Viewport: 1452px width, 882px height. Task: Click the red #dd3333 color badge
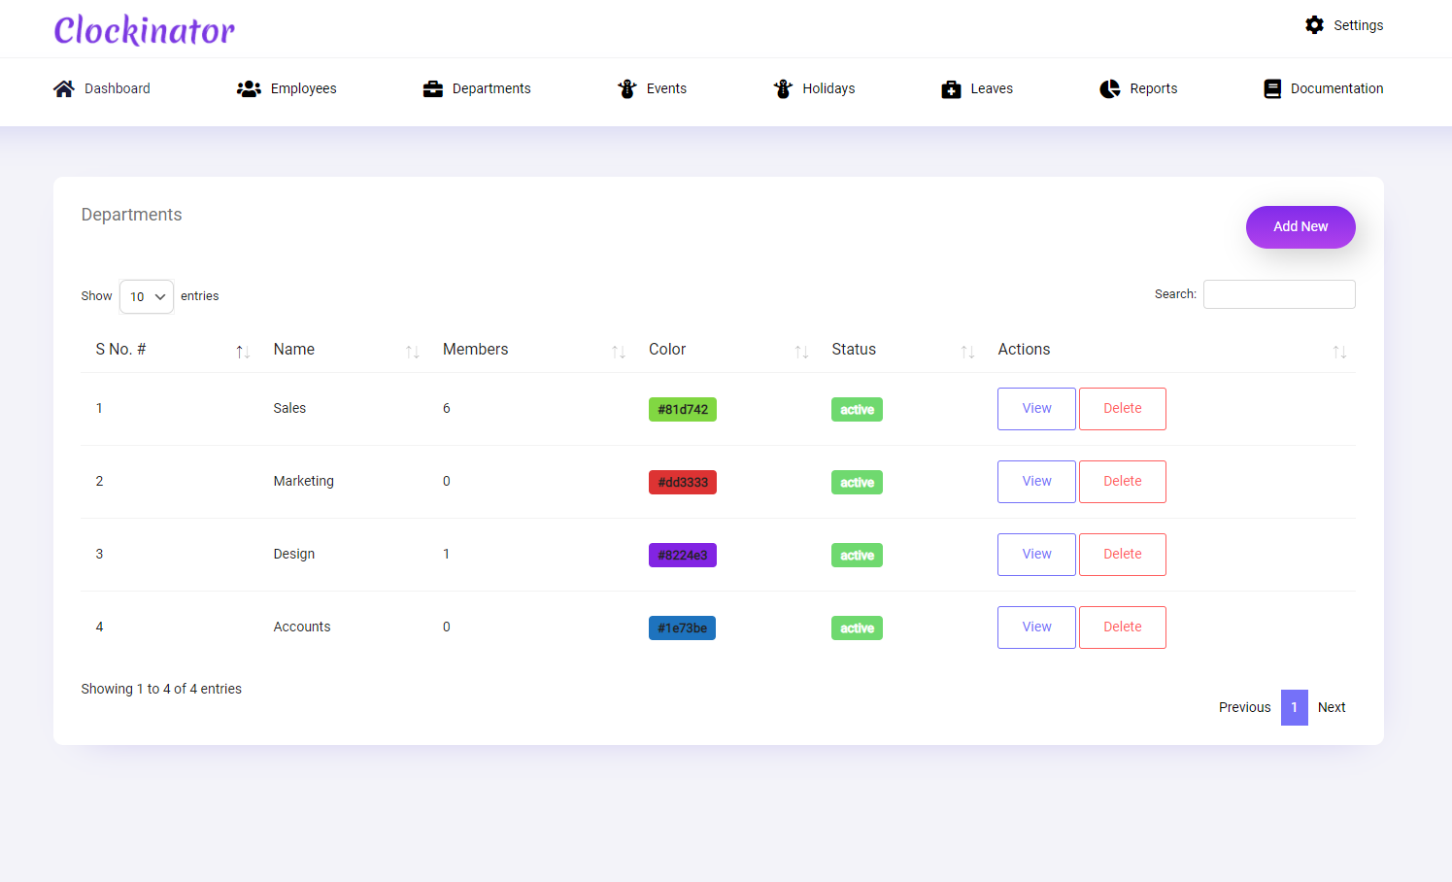[x=683, y=483]
